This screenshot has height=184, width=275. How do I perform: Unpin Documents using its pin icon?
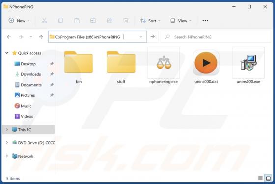(52, 85)
